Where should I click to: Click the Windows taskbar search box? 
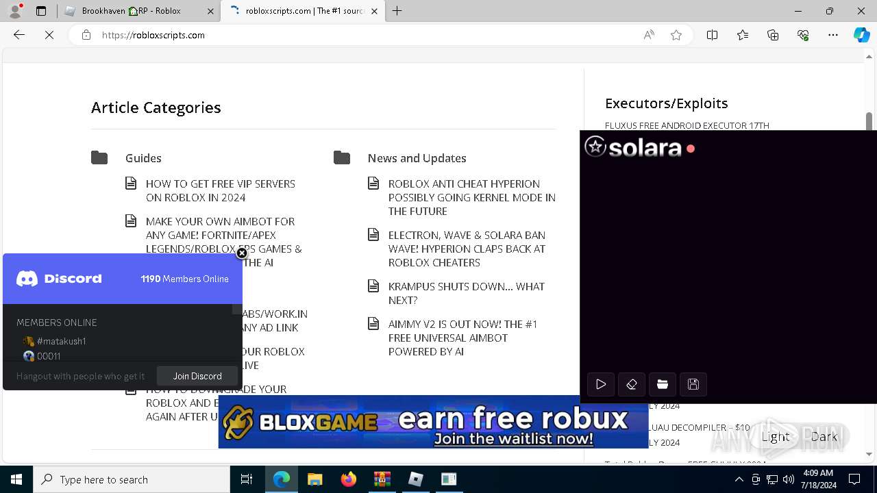tap(132, 479)
